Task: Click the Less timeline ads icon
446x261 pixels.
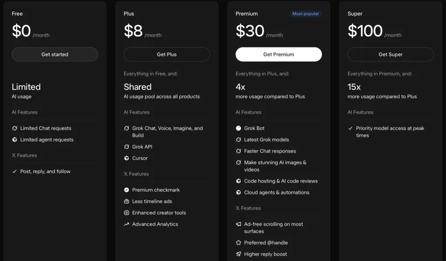Action: tap(127, 201)
